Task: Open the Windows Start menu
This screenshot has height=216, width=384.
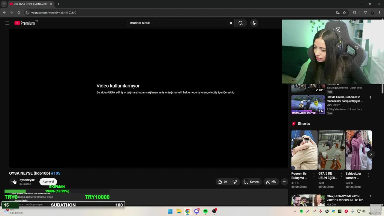Action: pos(170,211)
